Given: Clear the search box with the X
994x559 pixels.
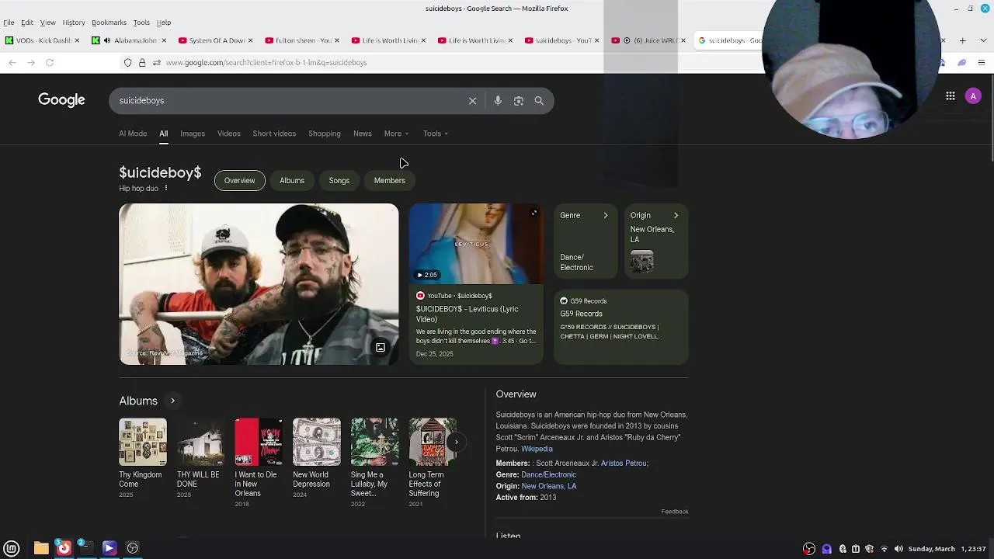Looking at the screenshot, I should [x=472, y=101].
